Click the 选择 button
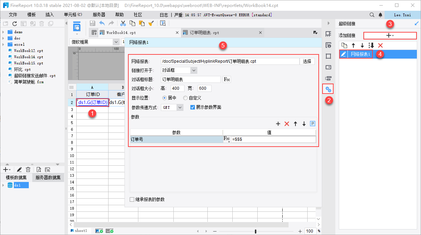Image resolution: width=421 pixels, height=235 pixels. coord(307,61)
